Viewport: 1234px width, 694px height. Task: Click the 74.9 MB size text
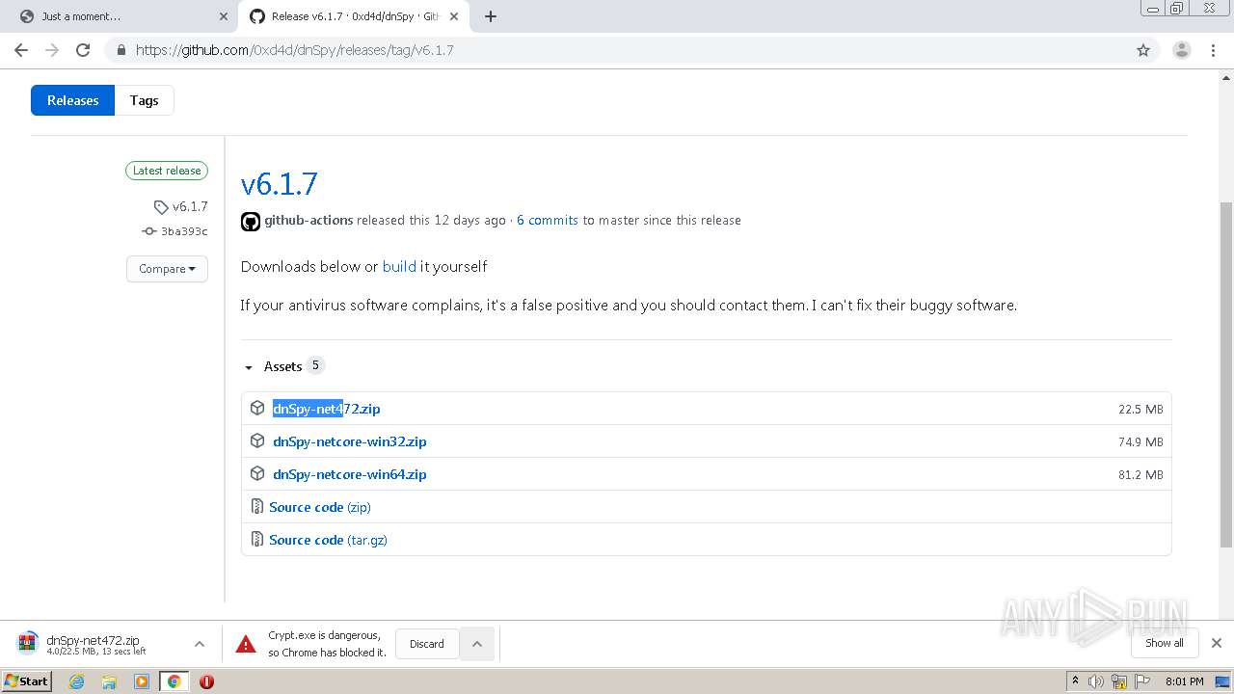(1140, 441)
